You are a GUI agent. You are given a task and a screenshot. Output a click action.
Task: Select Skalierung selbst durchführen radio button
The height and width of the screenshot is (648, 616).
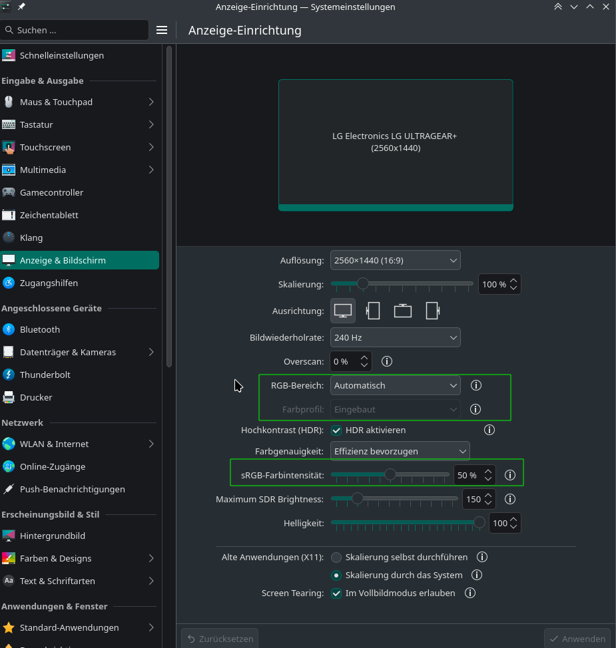tap(336, 557)
